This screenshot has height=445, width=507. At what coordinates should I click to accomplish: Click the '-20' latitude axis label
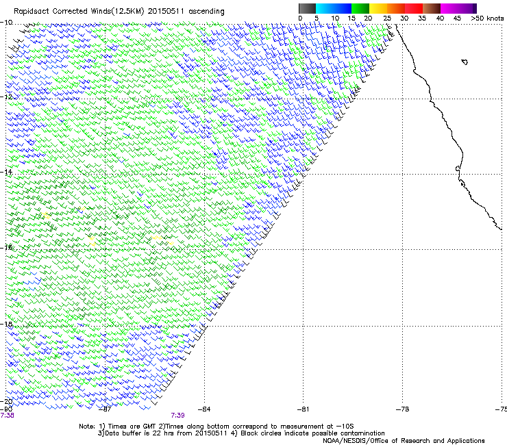coord(6,401)
